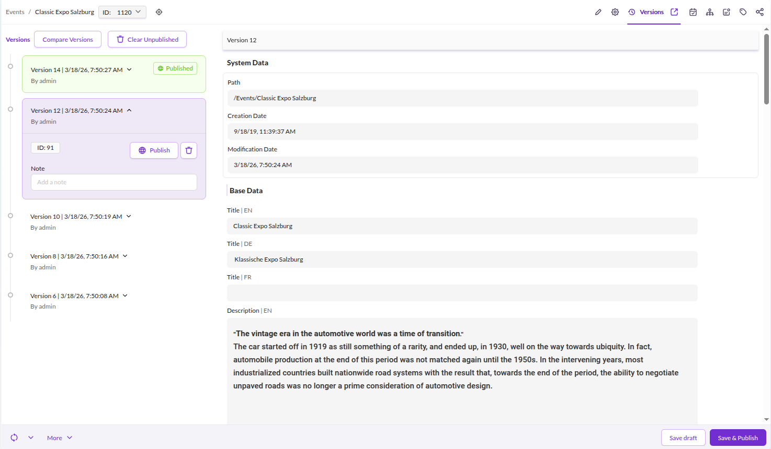
Task: Click the Add a note input field
Action: pos(114,182)
